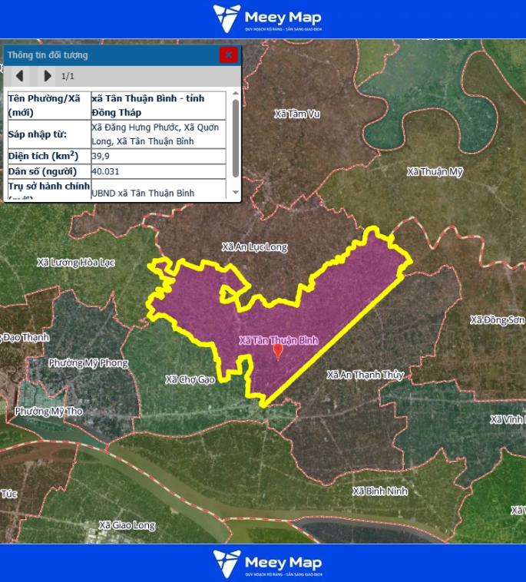Click the Xã Tân Thuận Bình label

coord(278,339)
